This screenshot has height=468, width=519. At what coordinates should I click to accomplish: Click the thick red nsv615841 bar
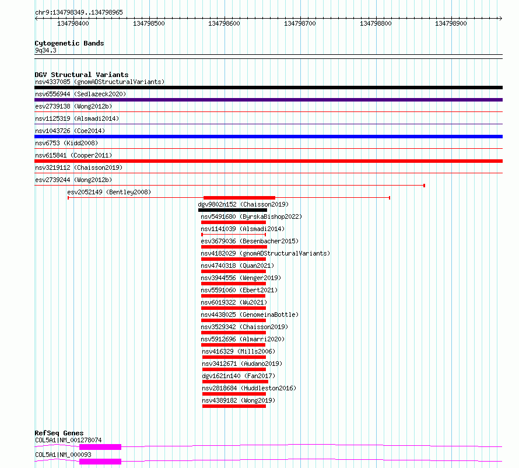(x=268, y=161)
